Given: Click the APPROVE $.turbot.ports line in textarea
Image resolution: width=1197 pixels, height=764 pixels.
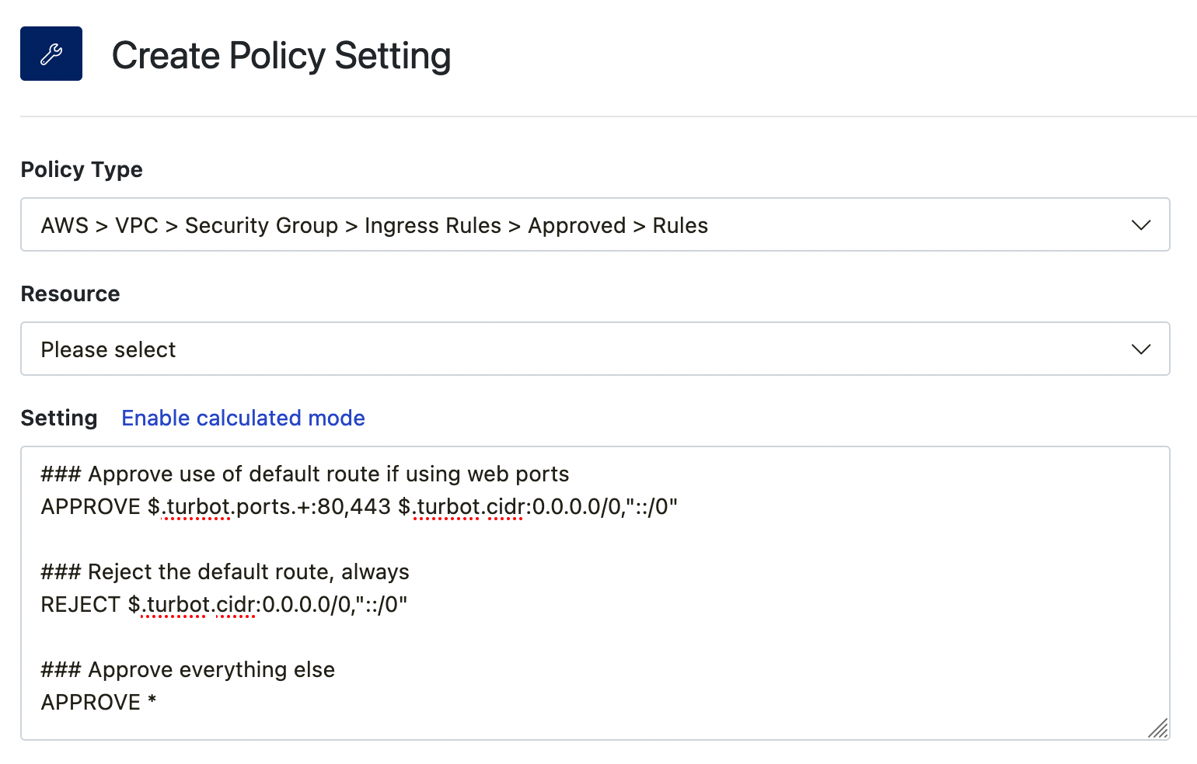Looking at the screenshot, I should point(359,507).
